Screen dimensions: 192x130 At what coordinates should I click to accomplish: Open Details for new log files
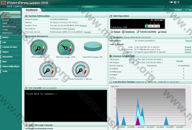point(188,47)
